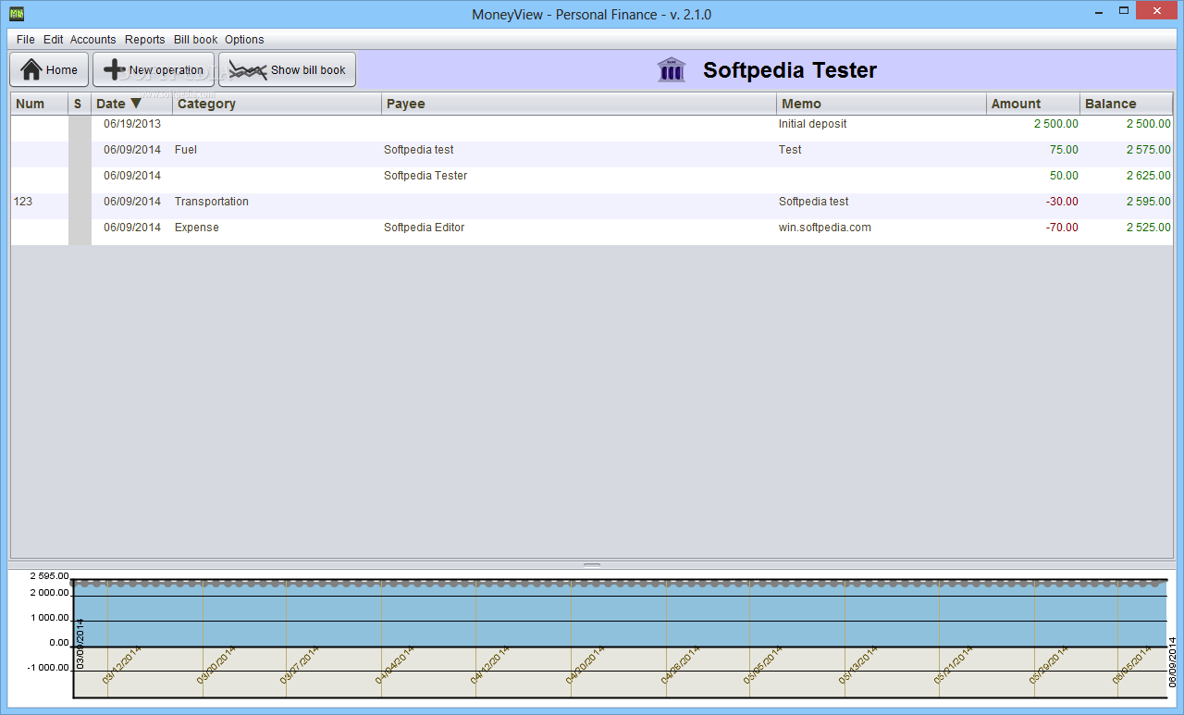Sort by the Category column header
Screen dimensions: 1184x715
tap(277, 104)
